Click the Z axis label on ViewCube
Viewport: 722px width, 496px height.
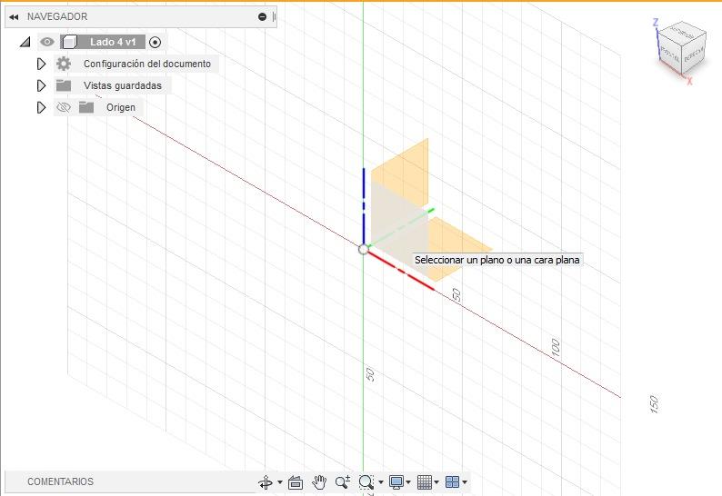pos(656,23)
